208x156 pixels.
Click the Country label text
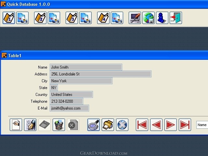point(41,95)
